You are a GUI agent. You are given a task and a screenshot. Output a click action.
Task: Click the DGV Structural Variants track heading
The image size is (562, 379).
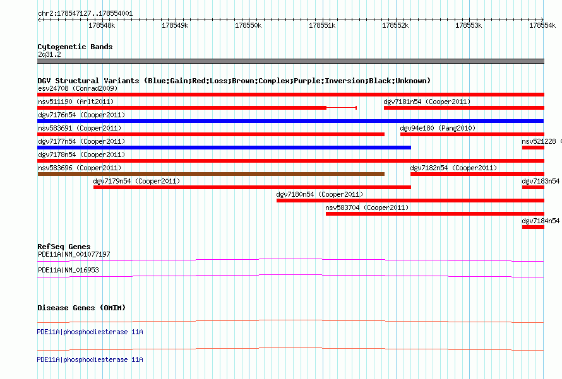(234, 81)
